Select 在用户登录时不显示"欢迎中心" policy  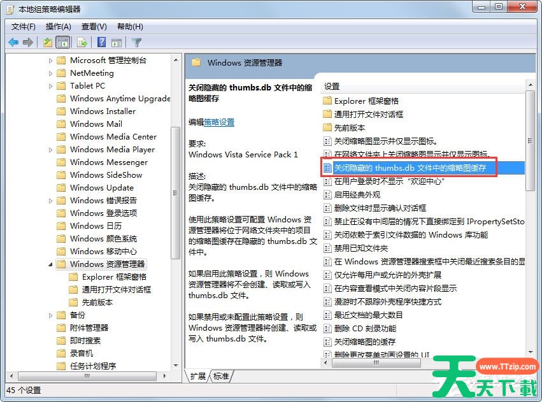pyautogui.click(x=389, y=181)
